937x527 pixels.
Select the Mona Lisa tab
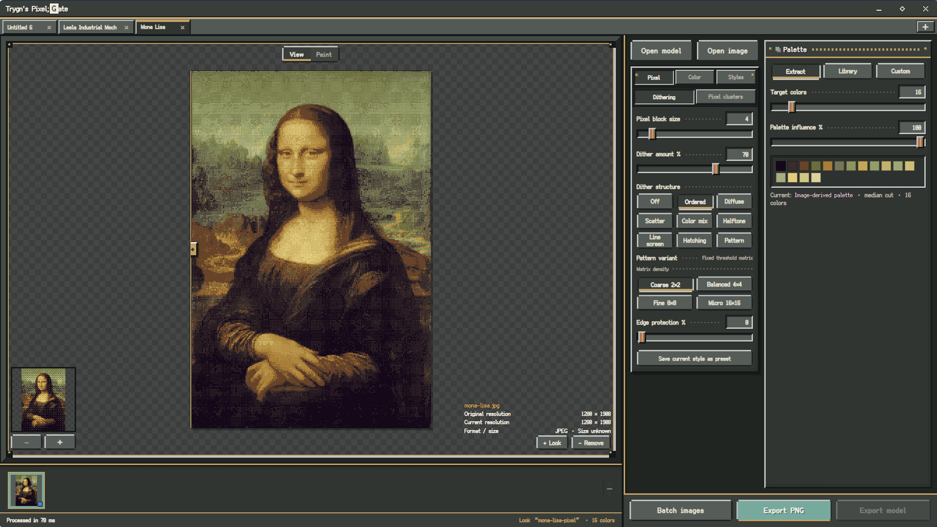153,27
